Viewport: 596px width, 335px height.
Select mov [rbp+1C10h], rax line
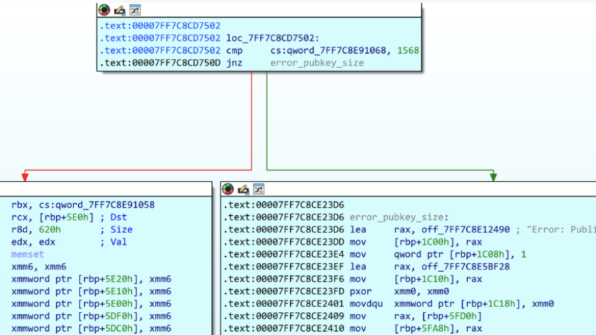click(x=353, y=279)
